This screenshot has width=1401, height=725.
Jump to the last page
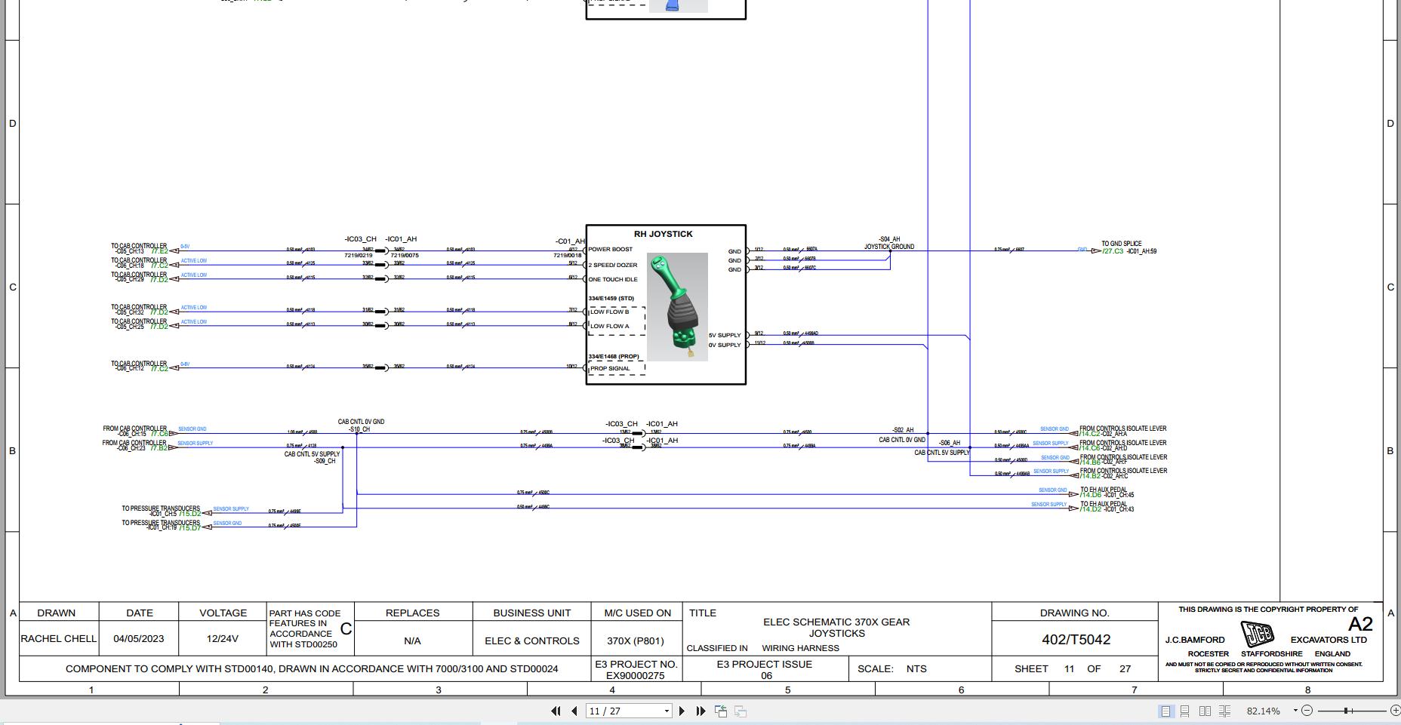[700, 711]
